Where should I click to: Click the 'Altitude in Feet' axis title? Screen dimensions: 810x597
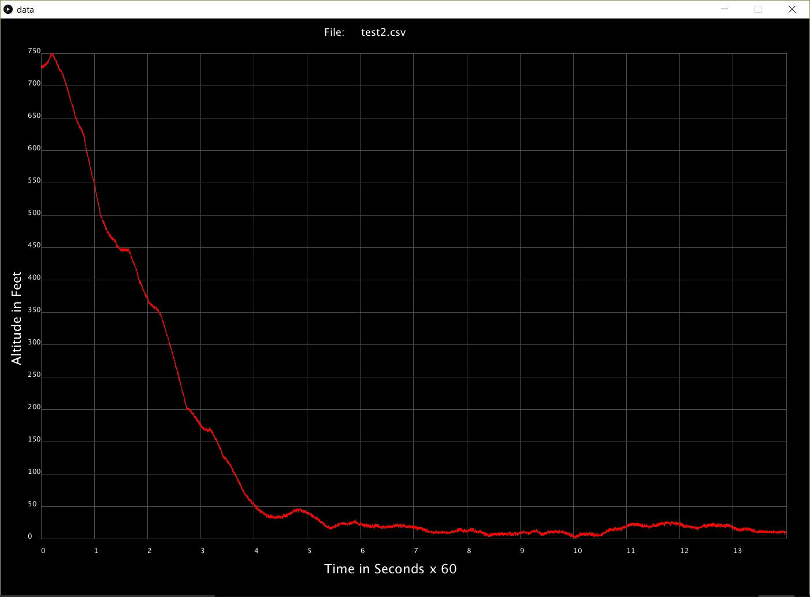point(17,318)
